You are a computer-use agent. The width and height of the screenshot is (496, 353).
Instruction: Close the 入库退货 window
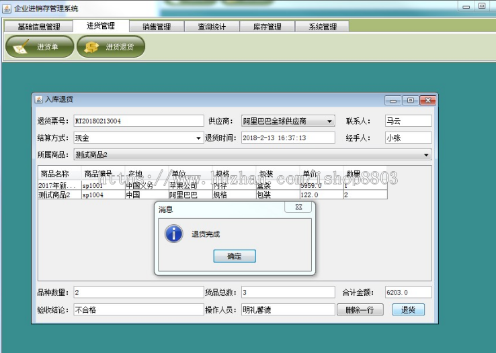point(427,101)
